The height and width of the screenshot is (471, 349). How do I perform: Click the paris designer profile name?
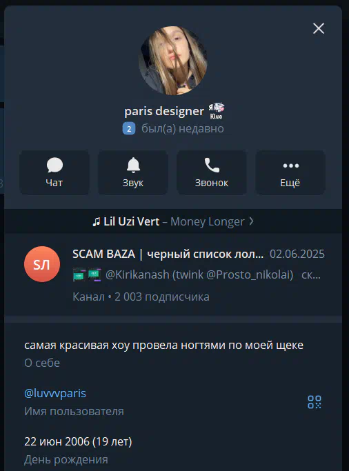coord(164,111)
